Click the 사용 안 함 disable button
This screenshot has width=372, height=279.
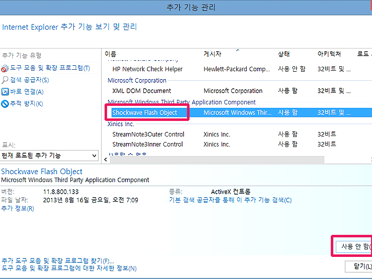(x=354, y=246)
